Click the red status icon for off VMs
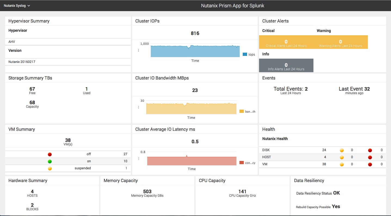 tap(50, 154)
